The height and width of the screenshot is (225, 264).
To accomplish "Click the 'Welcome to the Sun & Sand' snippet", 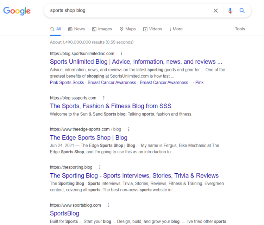I will tap(121, 114).
